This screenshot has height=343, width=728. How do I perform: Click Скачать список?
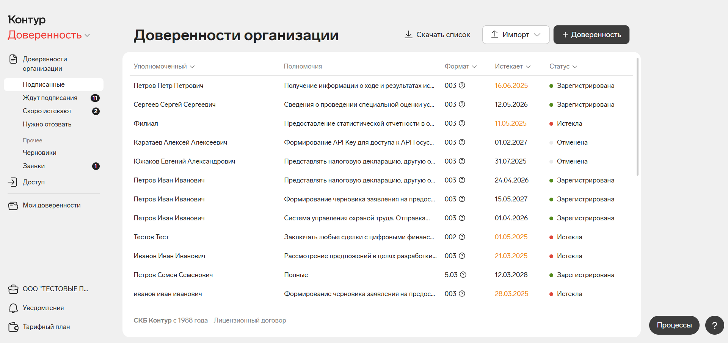coord(438,34)
